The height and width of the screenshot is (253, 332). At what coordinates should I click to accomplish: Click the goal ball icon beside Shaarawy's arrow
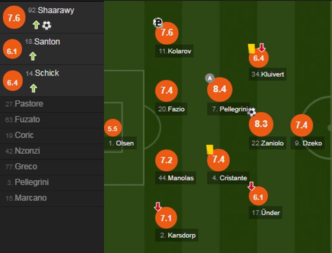[47, 25]
